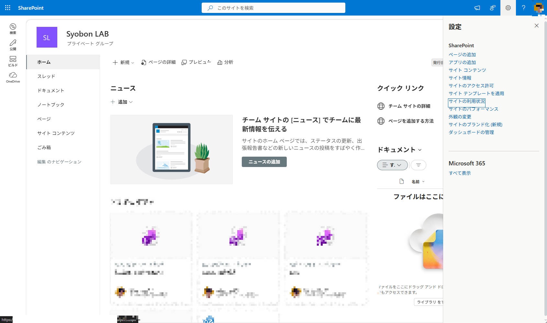
Task: Open サイト コンテンツ in settings panel
Action: point(467,70)
